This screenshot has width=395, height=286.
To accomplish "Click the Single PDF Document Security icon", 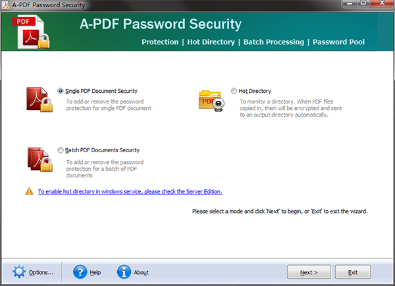I will [x=39, y=99].
